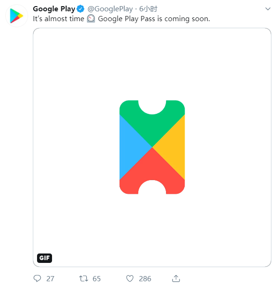Click the yellow triangle of Play Pass logo
The image size is (278, 285).
coord(172,147)
